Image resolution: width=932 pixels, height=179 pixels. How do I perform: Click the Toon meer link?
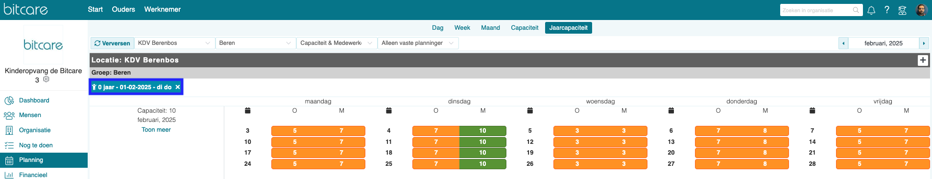[156, 130]
